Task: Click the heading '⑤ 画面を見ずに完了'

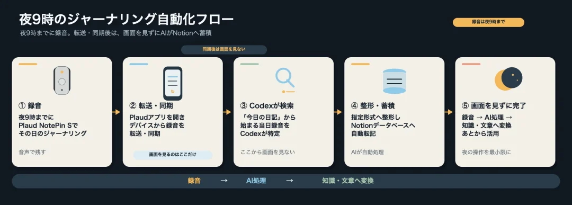Action: click(x=494, y=106)
